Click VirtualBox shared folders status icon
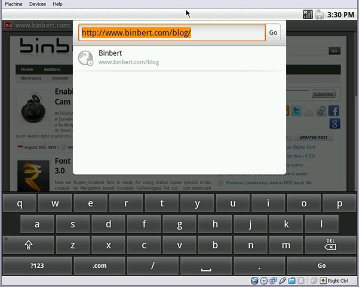Screen dimensions: 359x287 [x=292, y=281]
